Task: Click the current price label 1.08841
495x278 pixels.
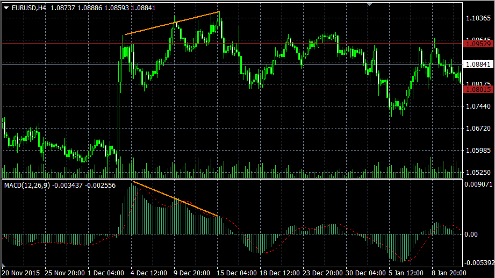Action: click(477, 64)
